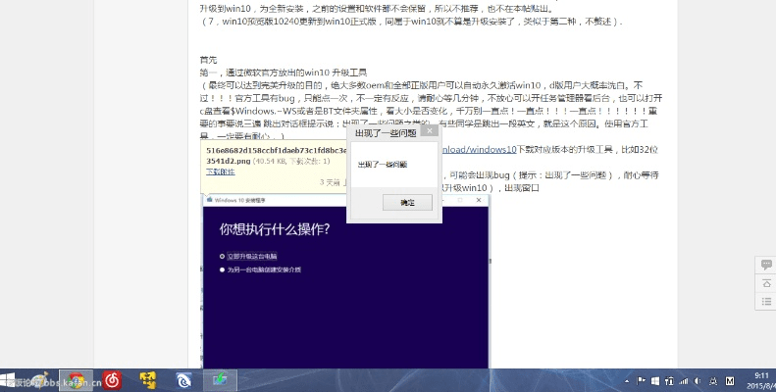This screenshot has height=392, width=776.
Task: Click the 首先 paragraph text
Action: pos(208,60)
